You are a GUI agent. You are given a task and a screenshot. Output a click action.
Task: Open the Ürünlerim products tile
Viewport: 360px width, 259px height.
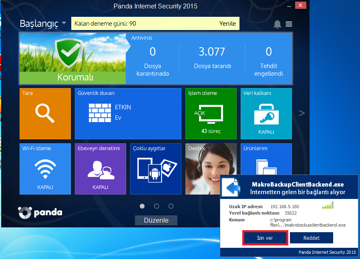[x=266, y=159]
